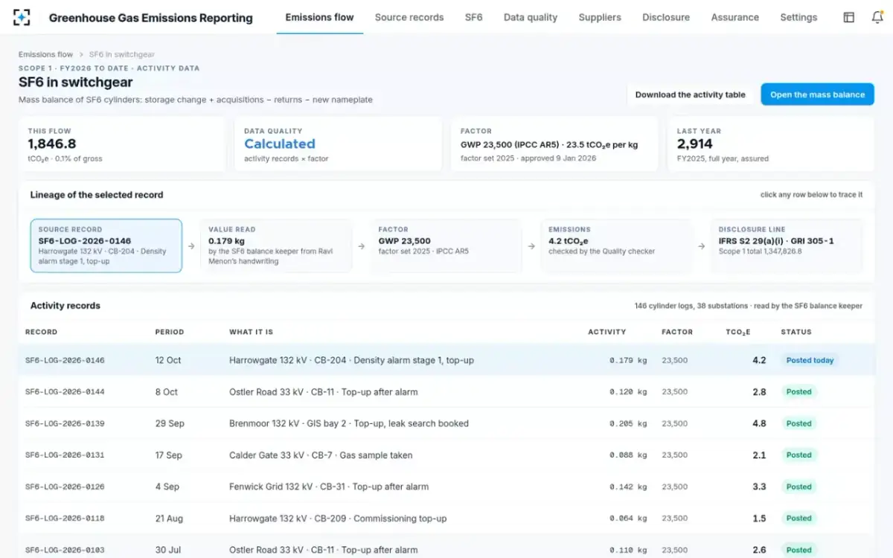Open the Disclosure tab
The image size is (893, 558).
tap(666, 17)
